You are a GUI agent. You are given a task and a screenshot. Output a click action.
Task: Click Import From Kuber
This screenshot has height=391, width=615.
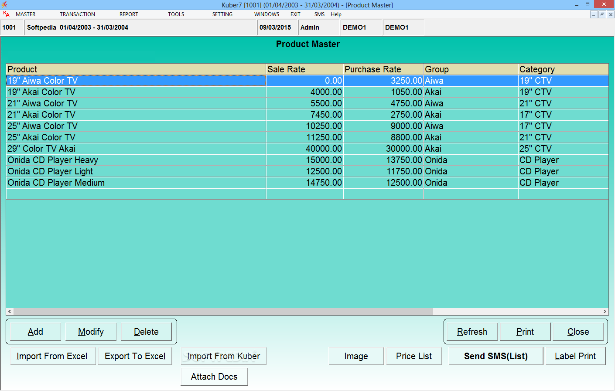pyautogui.click(x=223, y=356)
